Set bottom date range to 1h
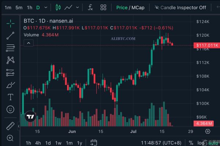The image size is (220, 146). pyautogui.click(x=28, y=143)
